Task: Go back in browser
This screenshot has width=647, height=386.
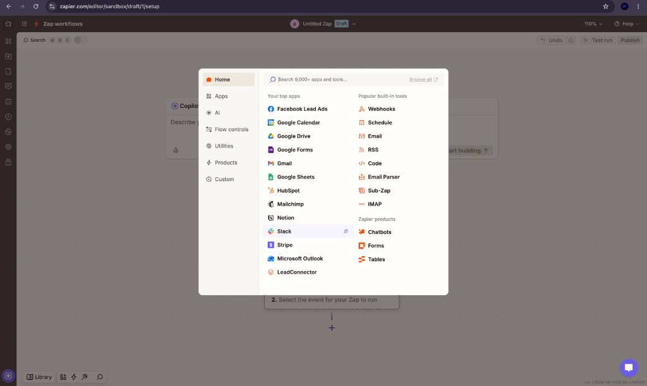Action: pos(9,6)
